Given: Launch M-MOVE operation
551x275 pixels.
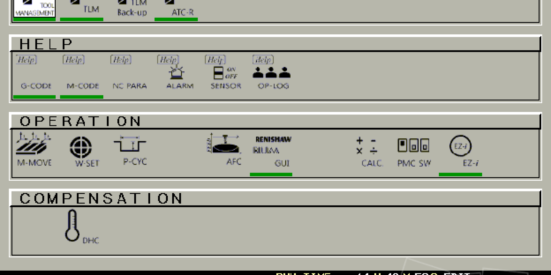Looking at the screenshot, I should pyautogui.click(x=34, y=150).
